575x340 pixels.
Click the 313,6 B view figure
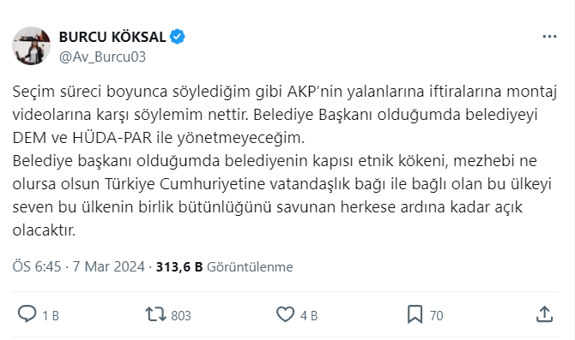(179, 267)
